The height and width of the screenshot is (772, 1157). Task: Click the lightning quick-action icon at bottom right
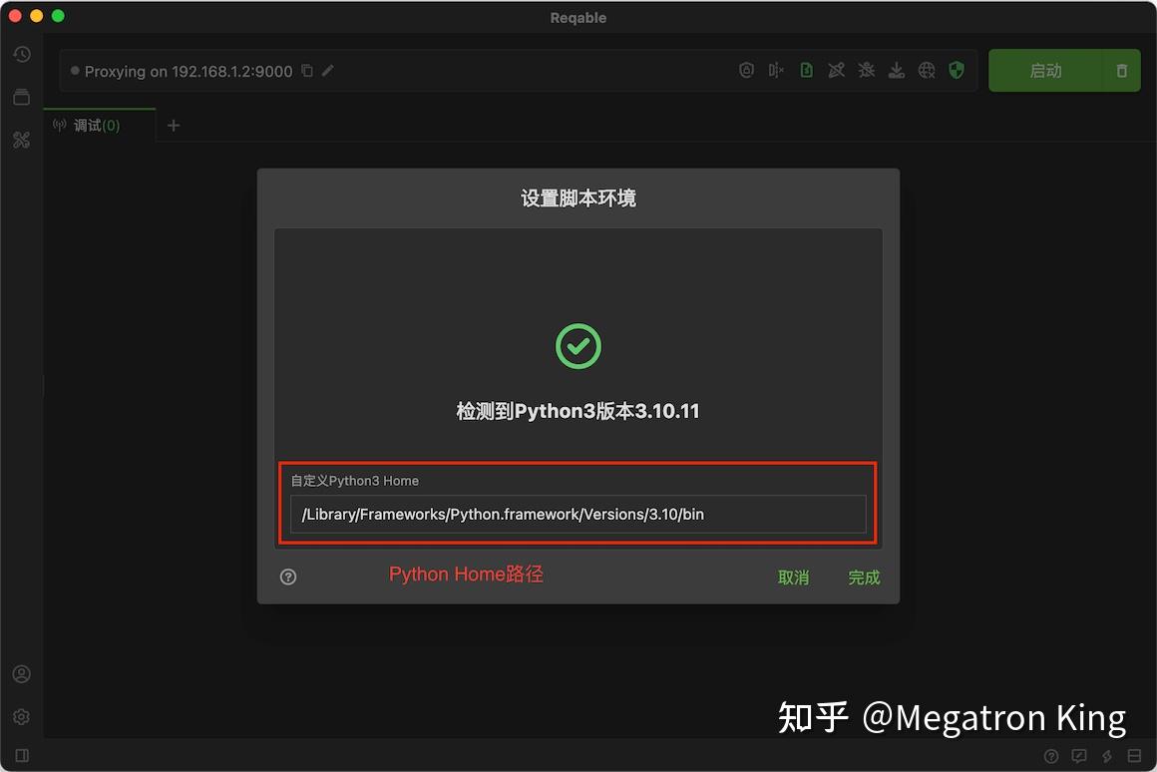coord(1106,756)
